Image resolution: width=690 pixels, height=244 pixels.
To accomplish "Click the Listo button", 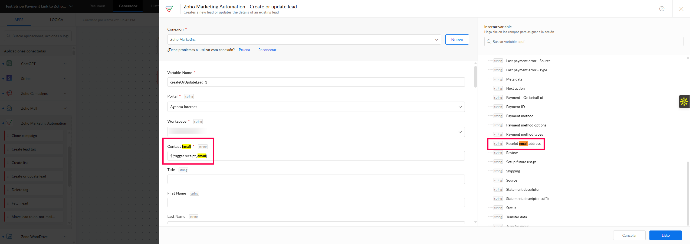I will (665, 235).
